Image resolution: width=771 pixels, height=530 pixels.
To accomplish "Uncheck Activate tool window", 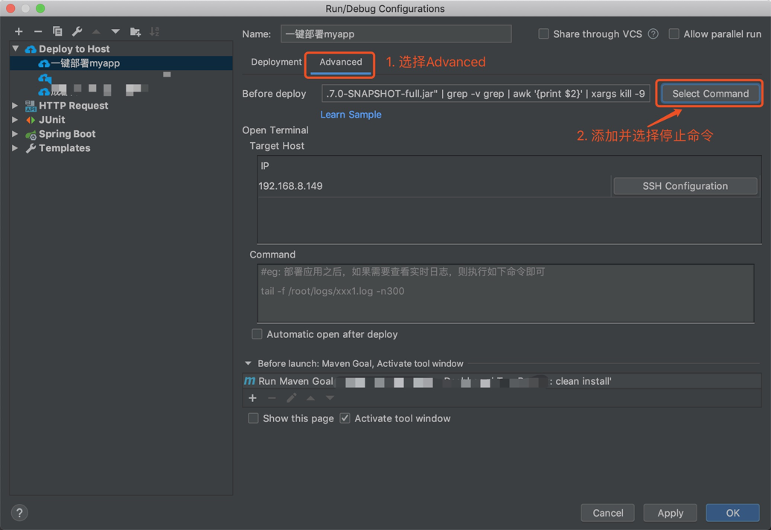I will (345, 418).
